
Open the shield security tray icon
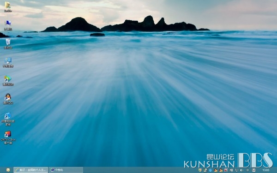[x=200, y=170]
